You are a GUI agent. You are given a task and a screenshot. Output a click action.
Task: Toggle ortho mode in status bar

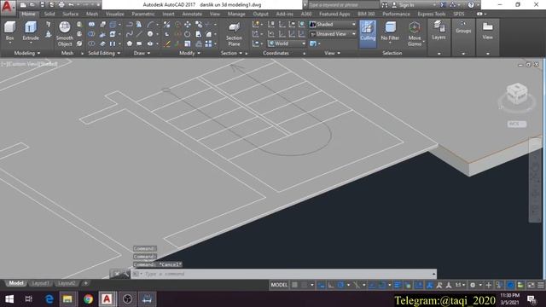coord(331,285)
